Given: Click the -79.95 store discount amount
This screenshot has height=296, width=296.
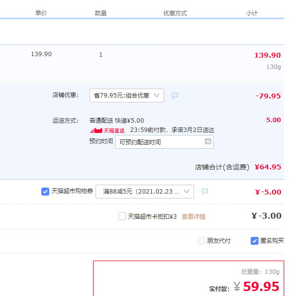Looking at the screenshot, I should tap(268, 96).
